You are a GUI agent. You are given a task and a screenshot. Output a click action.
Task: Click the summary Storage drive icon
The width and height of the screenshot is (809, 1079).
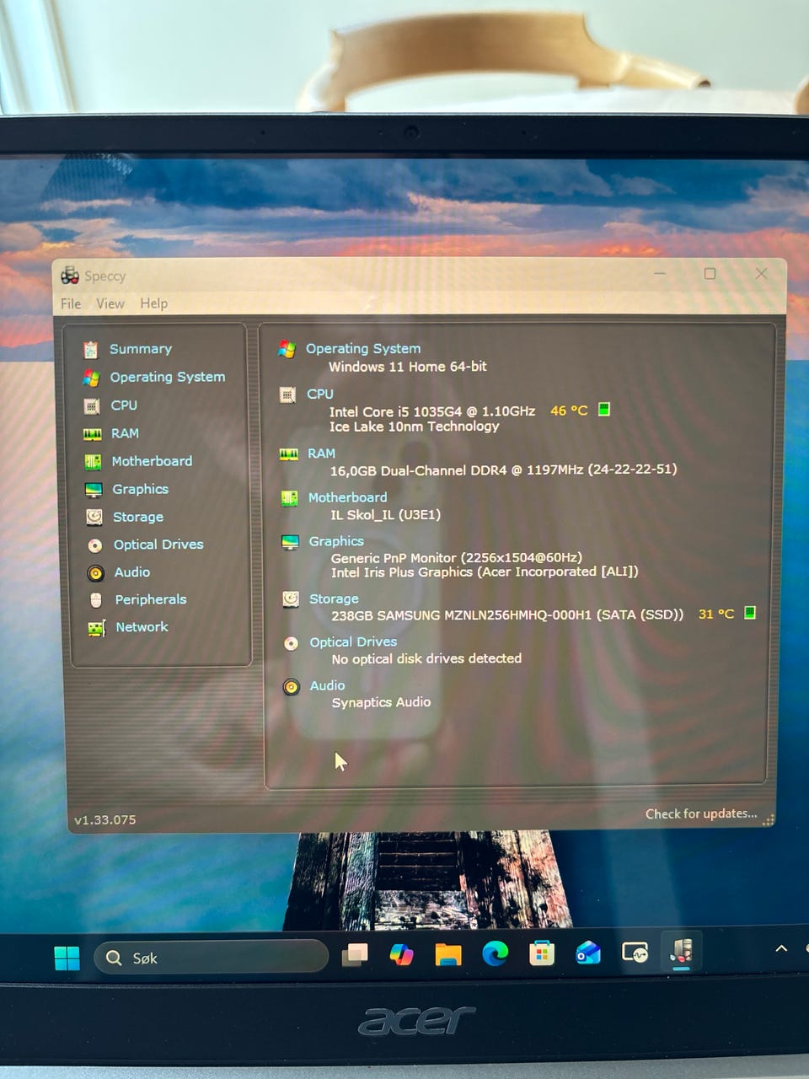[x=291, y=599]
